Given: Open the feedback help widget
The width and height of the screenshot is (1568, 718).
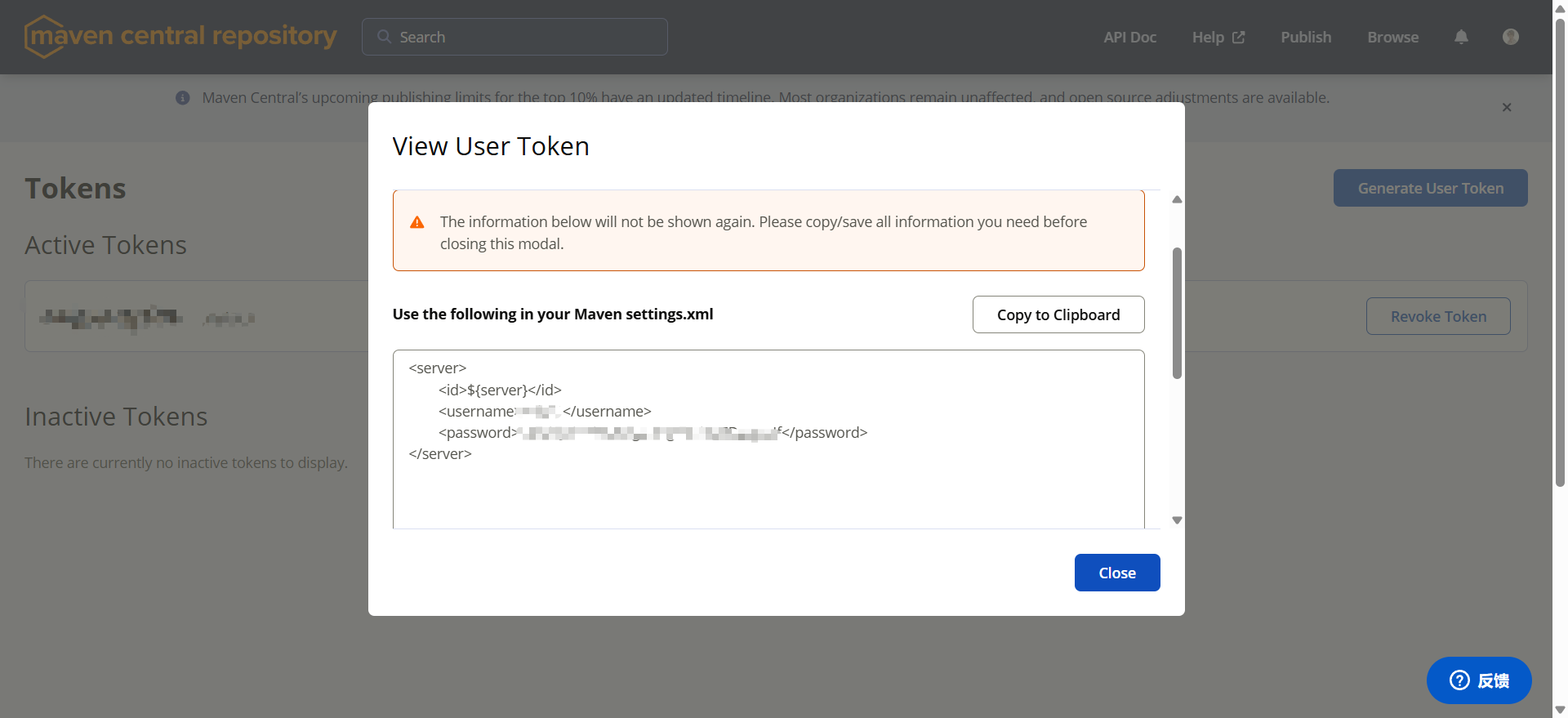Looking at the screenshot, I should click(x=1479, y=680).
